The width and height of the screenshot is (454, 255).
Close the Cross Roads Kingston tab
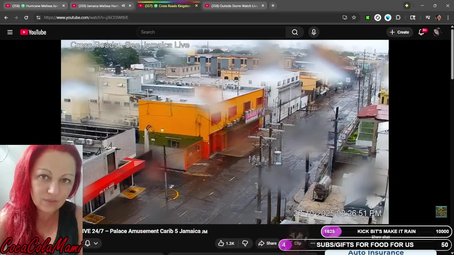196,6
